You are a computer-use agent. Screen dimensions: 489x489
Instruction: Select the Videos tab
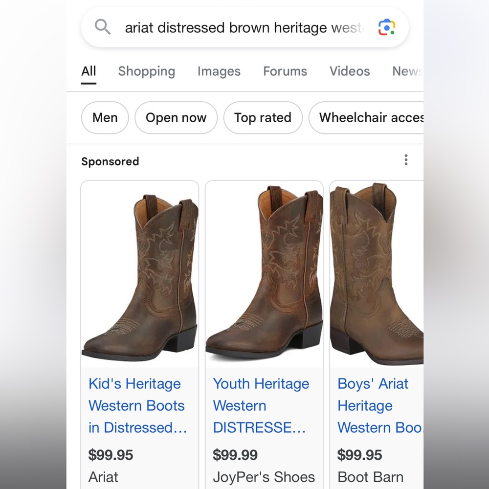coord(349,71)
